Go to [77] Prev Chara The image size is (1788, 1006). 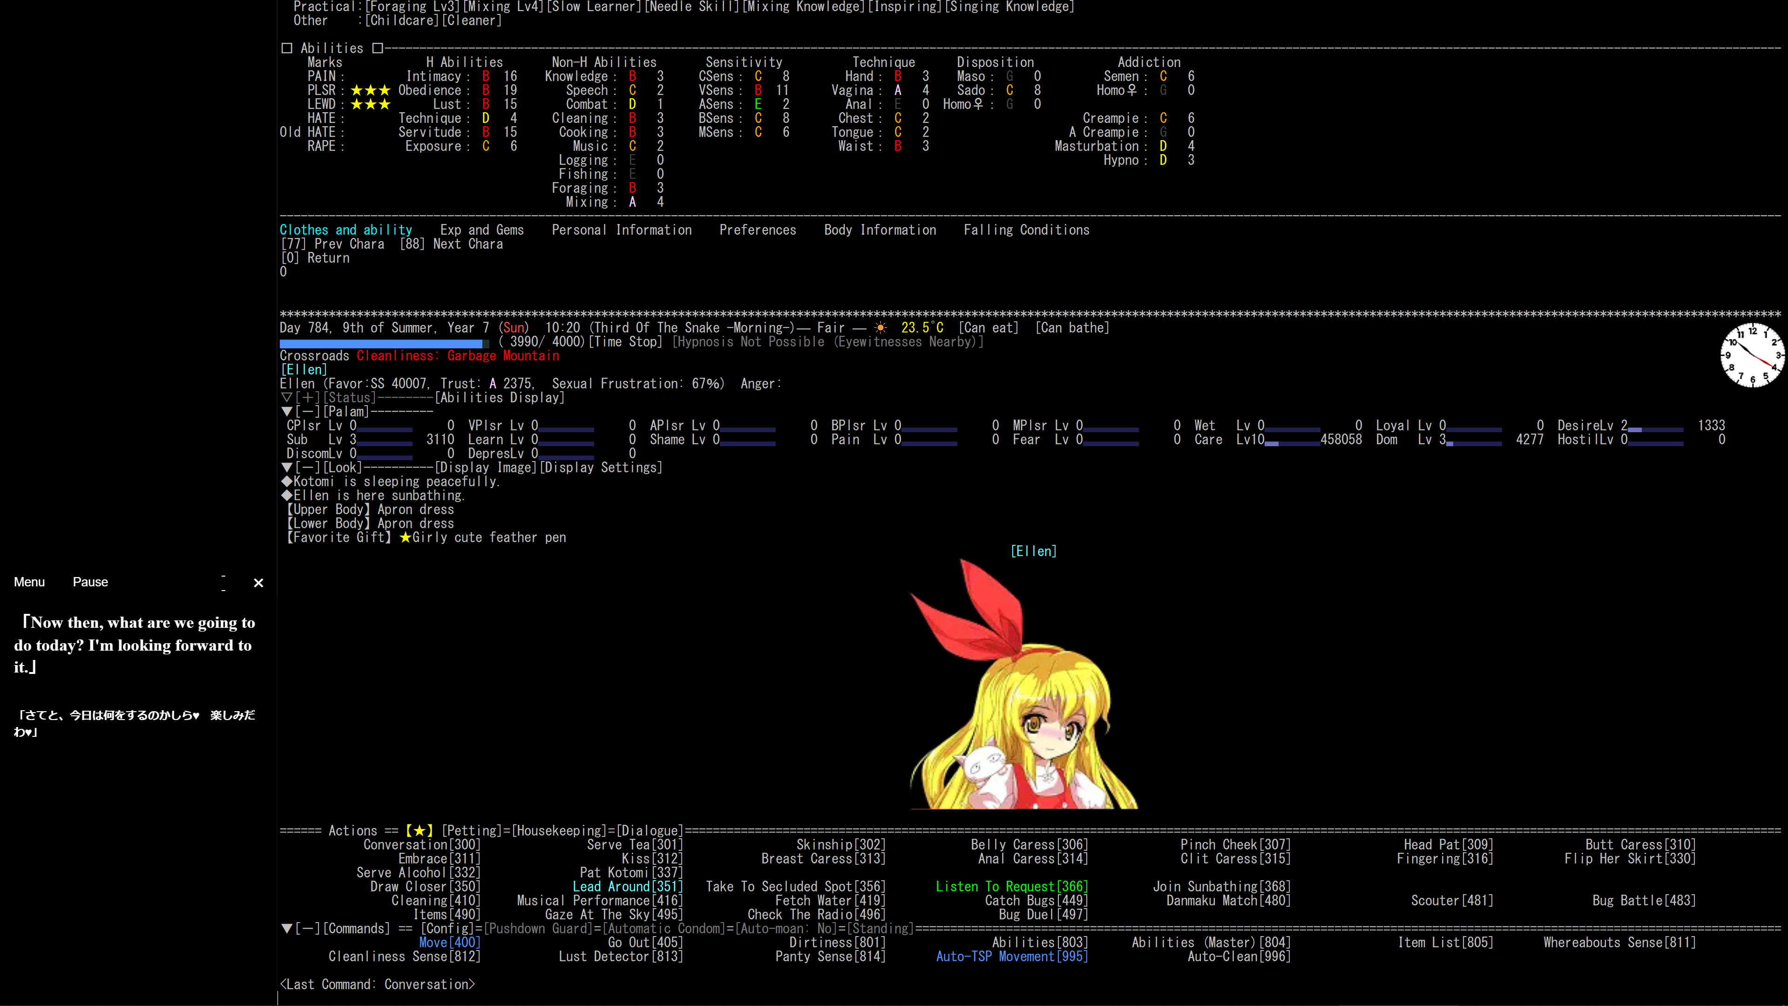[332, 244]
